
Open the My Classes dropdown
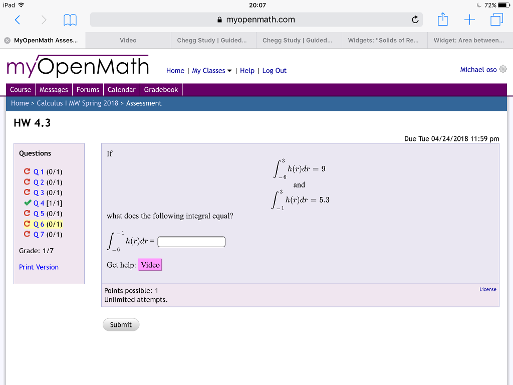(x=211, y=71)
